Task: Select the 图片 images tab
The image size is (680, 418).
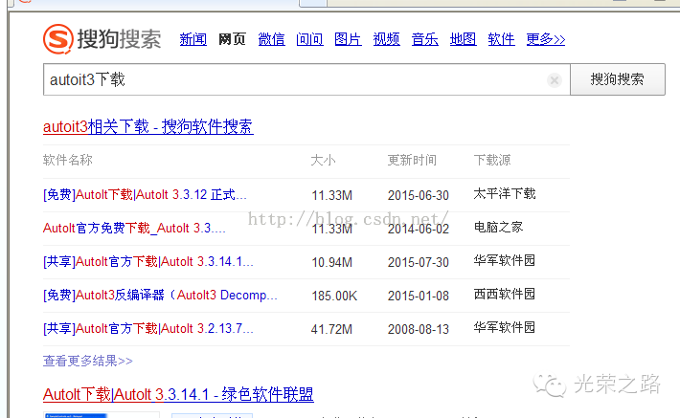Action: point(348,39)
